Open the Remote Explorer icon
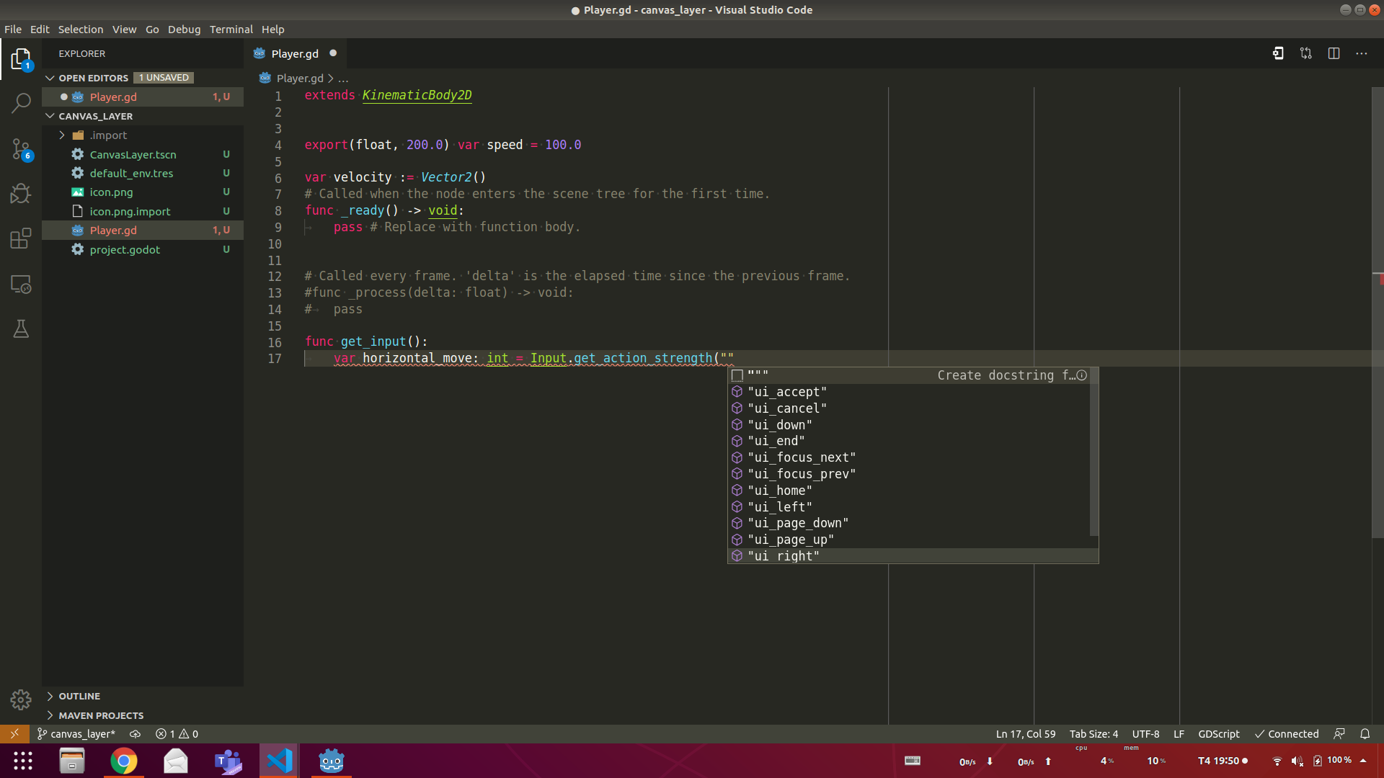This screenshot has height=778, width=1384. (x=21, y=285)
